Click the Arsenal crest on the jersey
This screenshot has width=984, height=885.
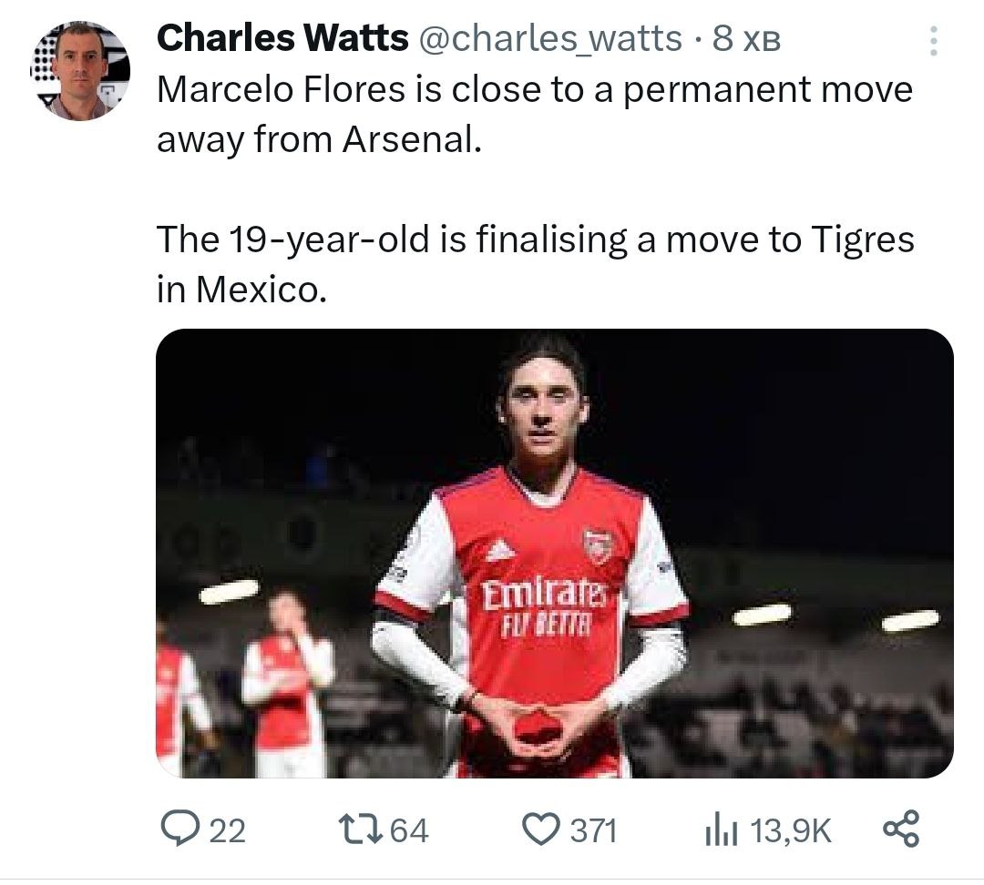tap(597, 546)
